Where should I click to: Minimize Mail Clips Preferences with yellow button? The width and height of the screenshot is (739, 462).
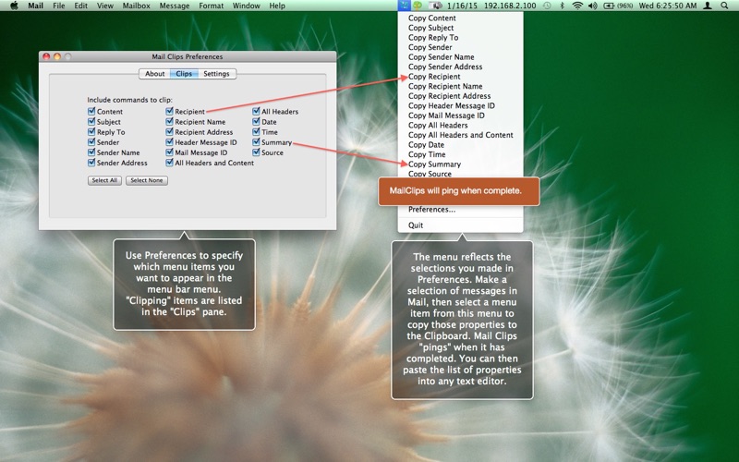click(57, 56)
